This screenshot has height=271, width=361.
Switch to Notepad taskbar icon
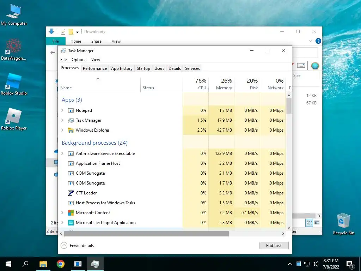[78, 264]
